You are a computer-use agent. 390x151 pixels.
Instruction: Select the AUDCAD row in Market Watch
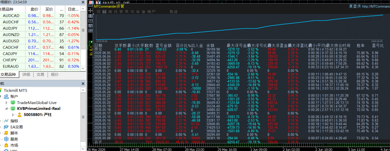coord(40,16)
